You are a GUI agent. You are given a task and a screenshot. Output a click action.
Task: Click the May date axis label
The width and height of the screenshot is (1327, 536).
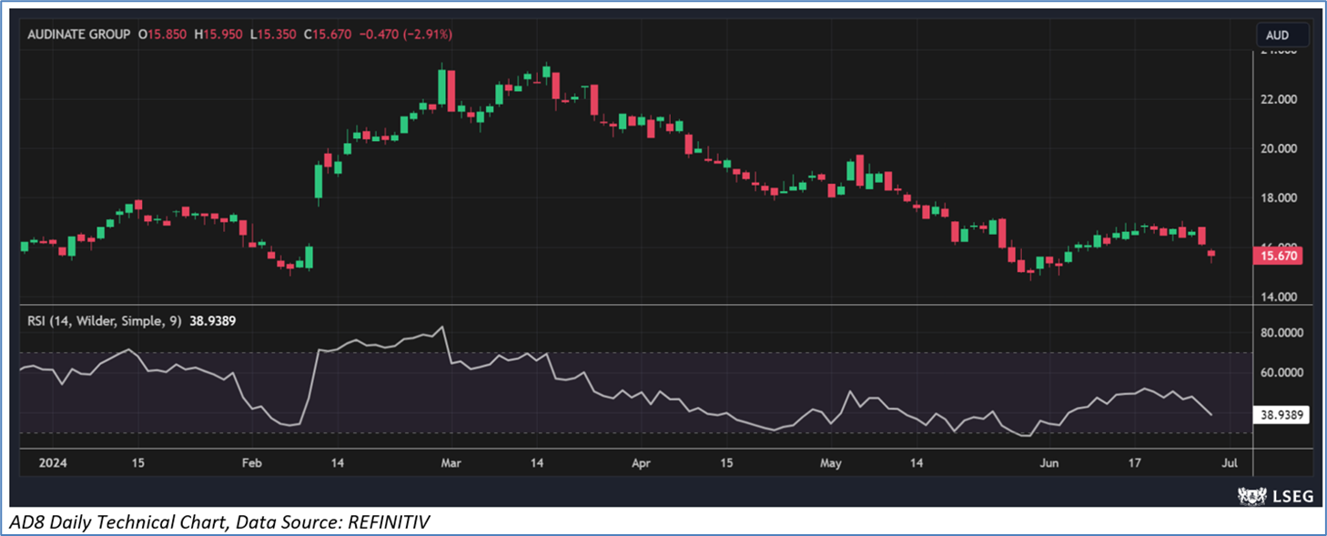(x=830, y=463)
